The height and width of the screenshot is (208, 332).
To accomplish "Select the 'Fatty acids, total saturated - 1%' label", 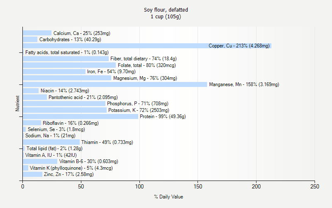I will click(67, 52).
